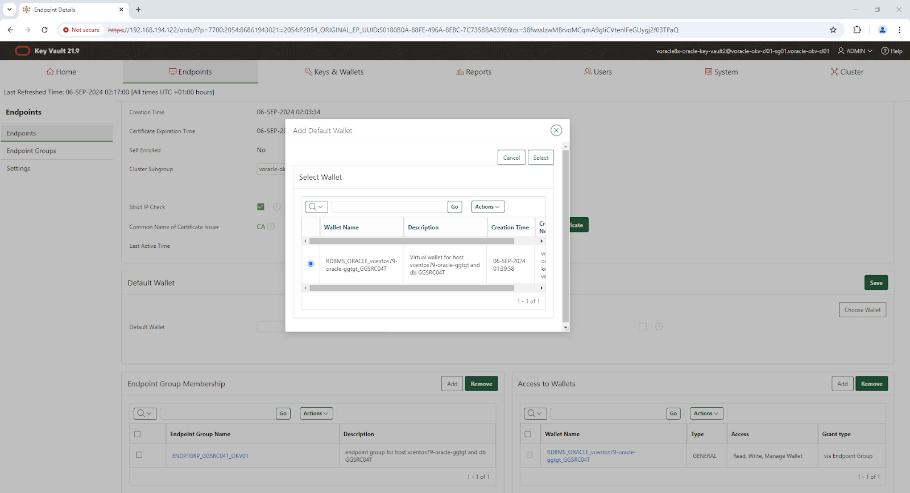Open browser extensions icon
The width and height of the screenshot is (910, 493).
tap(857, 30)
